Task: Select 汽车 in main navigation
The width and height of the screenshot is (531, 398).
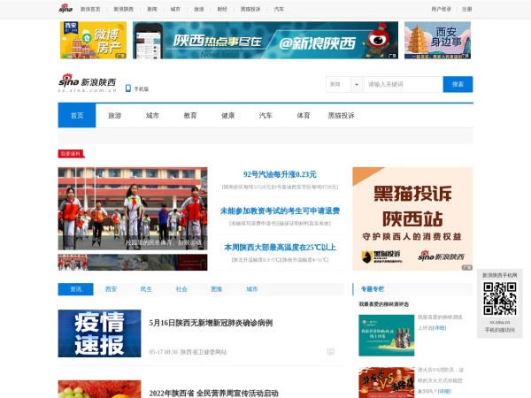Action: tap(265, 115)
